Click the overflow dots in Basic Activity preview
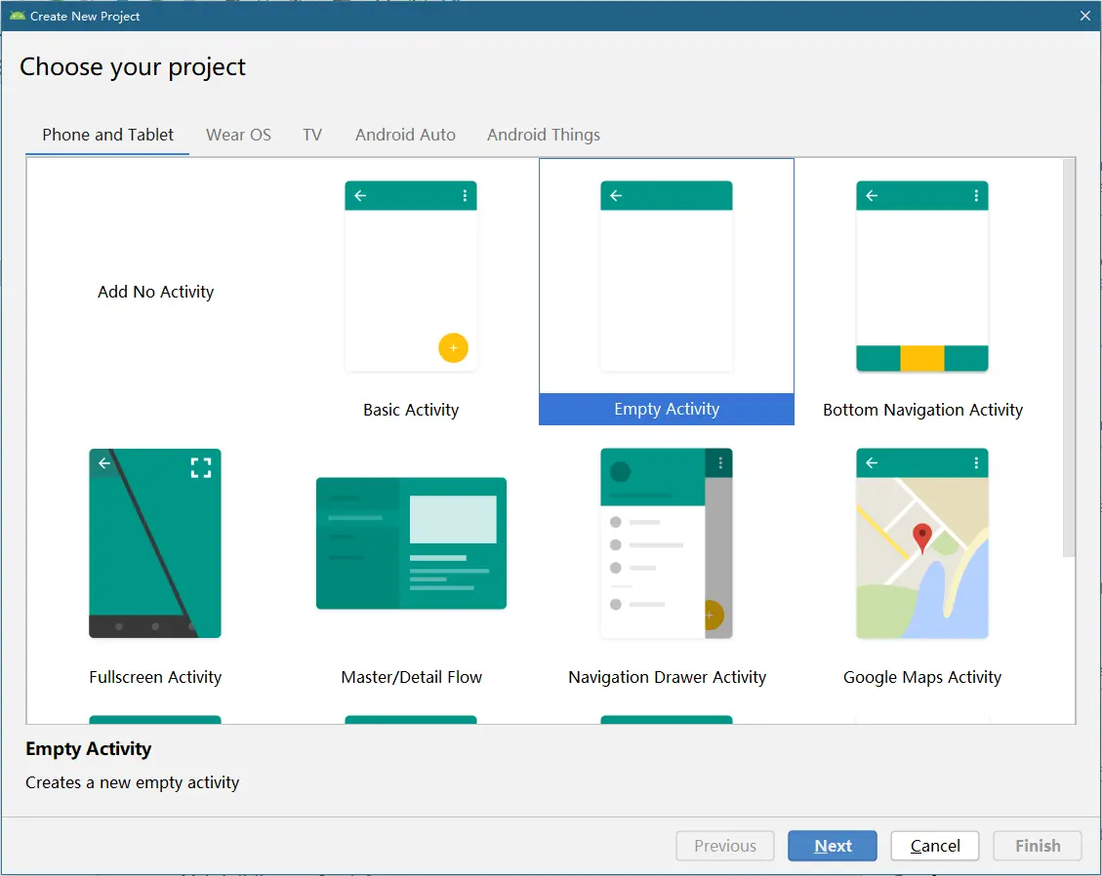 pos(465,195)
